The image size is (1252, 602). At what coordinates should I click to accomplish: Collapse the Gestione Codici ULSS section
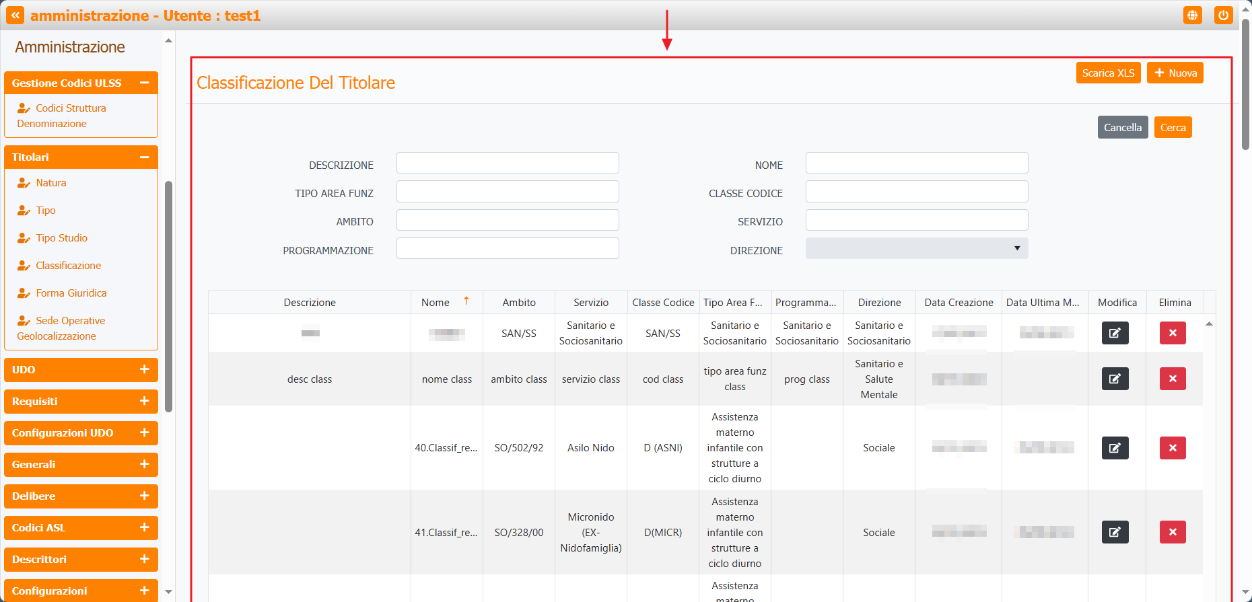tap(144, 83)
